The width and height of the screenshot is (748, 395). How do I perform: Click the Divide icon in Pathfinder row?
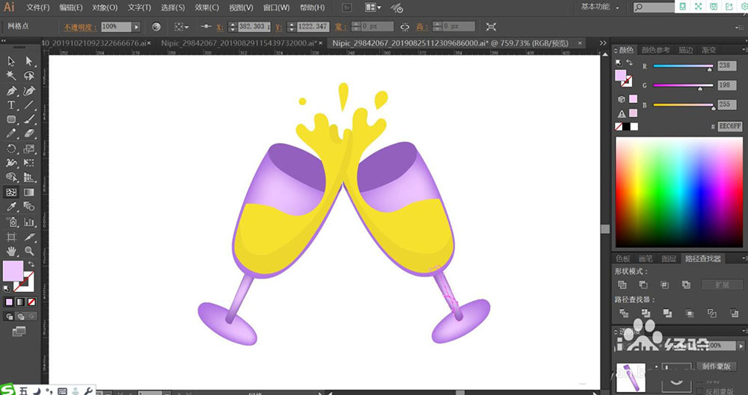622,313
